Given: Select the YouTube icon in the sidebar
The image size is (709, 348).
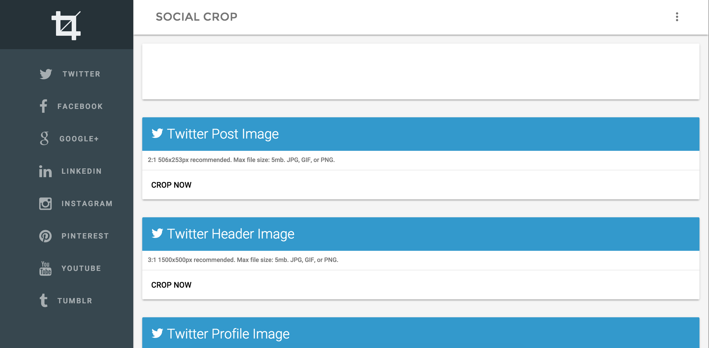Looking at the screenshot, I should (45, 268).
